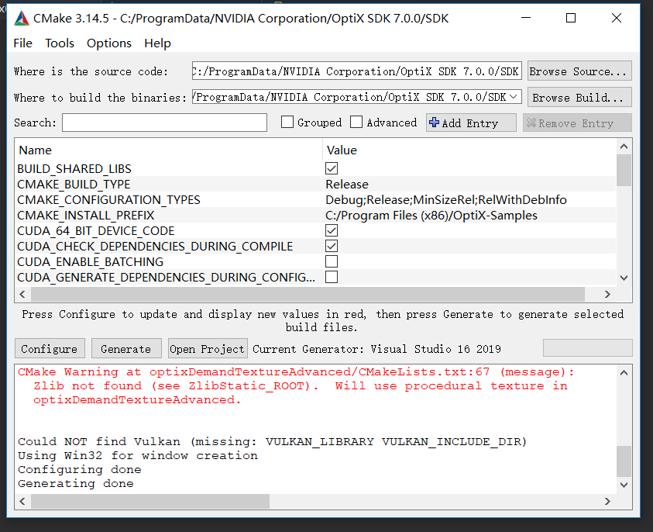
Task: Click the output log scroll left arrow
Action: (22, 501)
